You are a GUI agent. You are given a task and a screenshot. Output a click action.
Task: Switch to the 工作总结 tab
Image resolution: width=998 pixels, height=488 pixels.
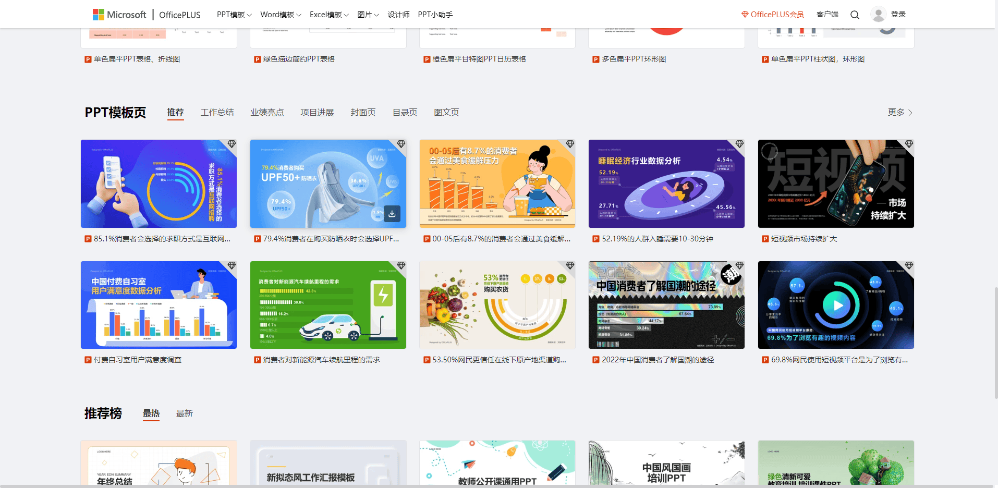(x=217, y=112)
